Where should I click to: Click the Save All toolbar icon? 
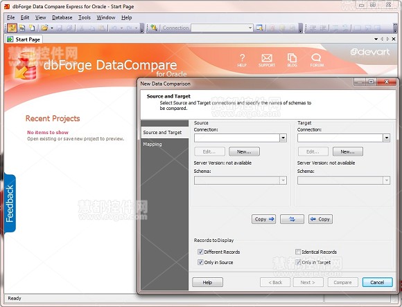[x=69, y=28]
